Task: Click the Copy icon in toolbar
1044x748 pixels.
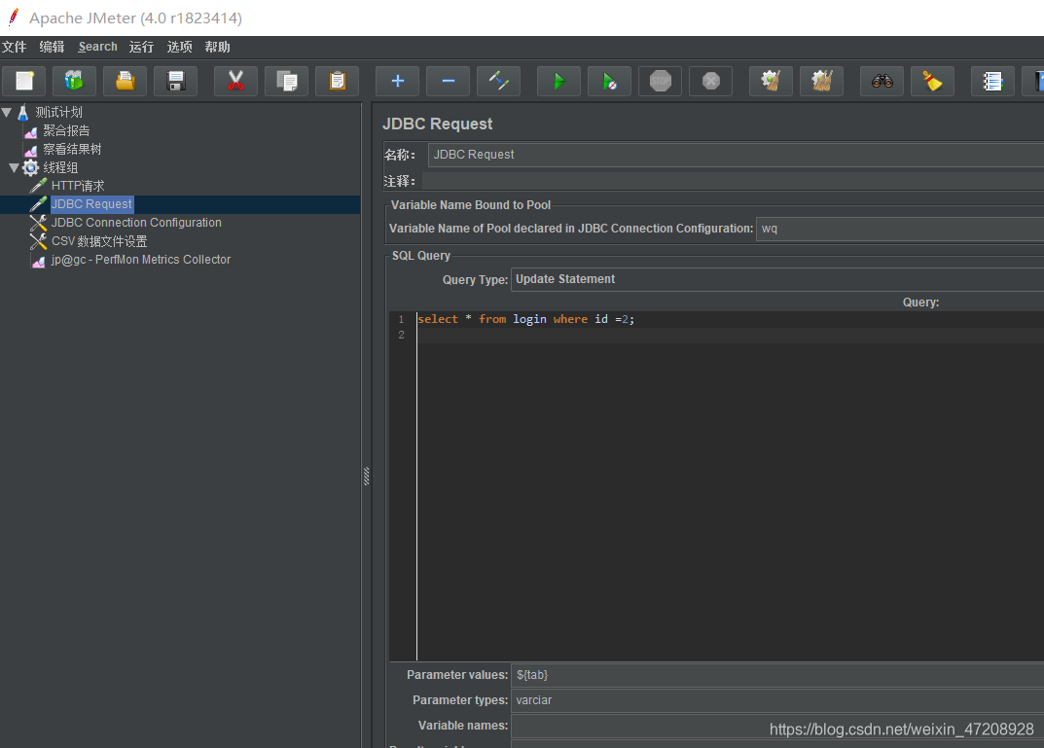Action: (x=286, y=81)
